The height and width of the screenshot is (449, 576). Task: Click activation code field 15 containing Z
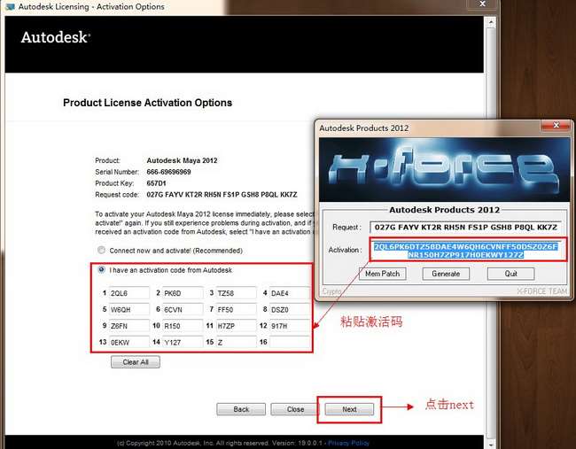[x=236, y=342]
